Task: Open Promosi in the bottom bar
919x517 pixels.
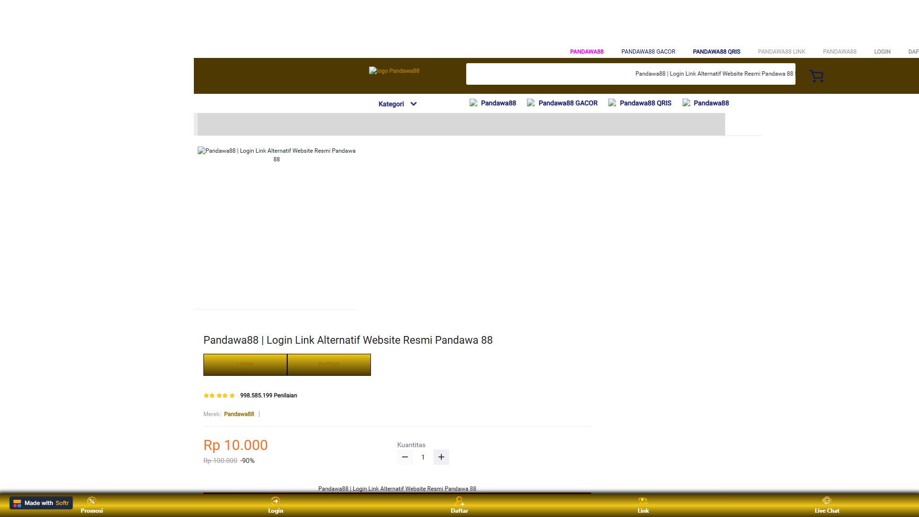Action: coord(91,505)
